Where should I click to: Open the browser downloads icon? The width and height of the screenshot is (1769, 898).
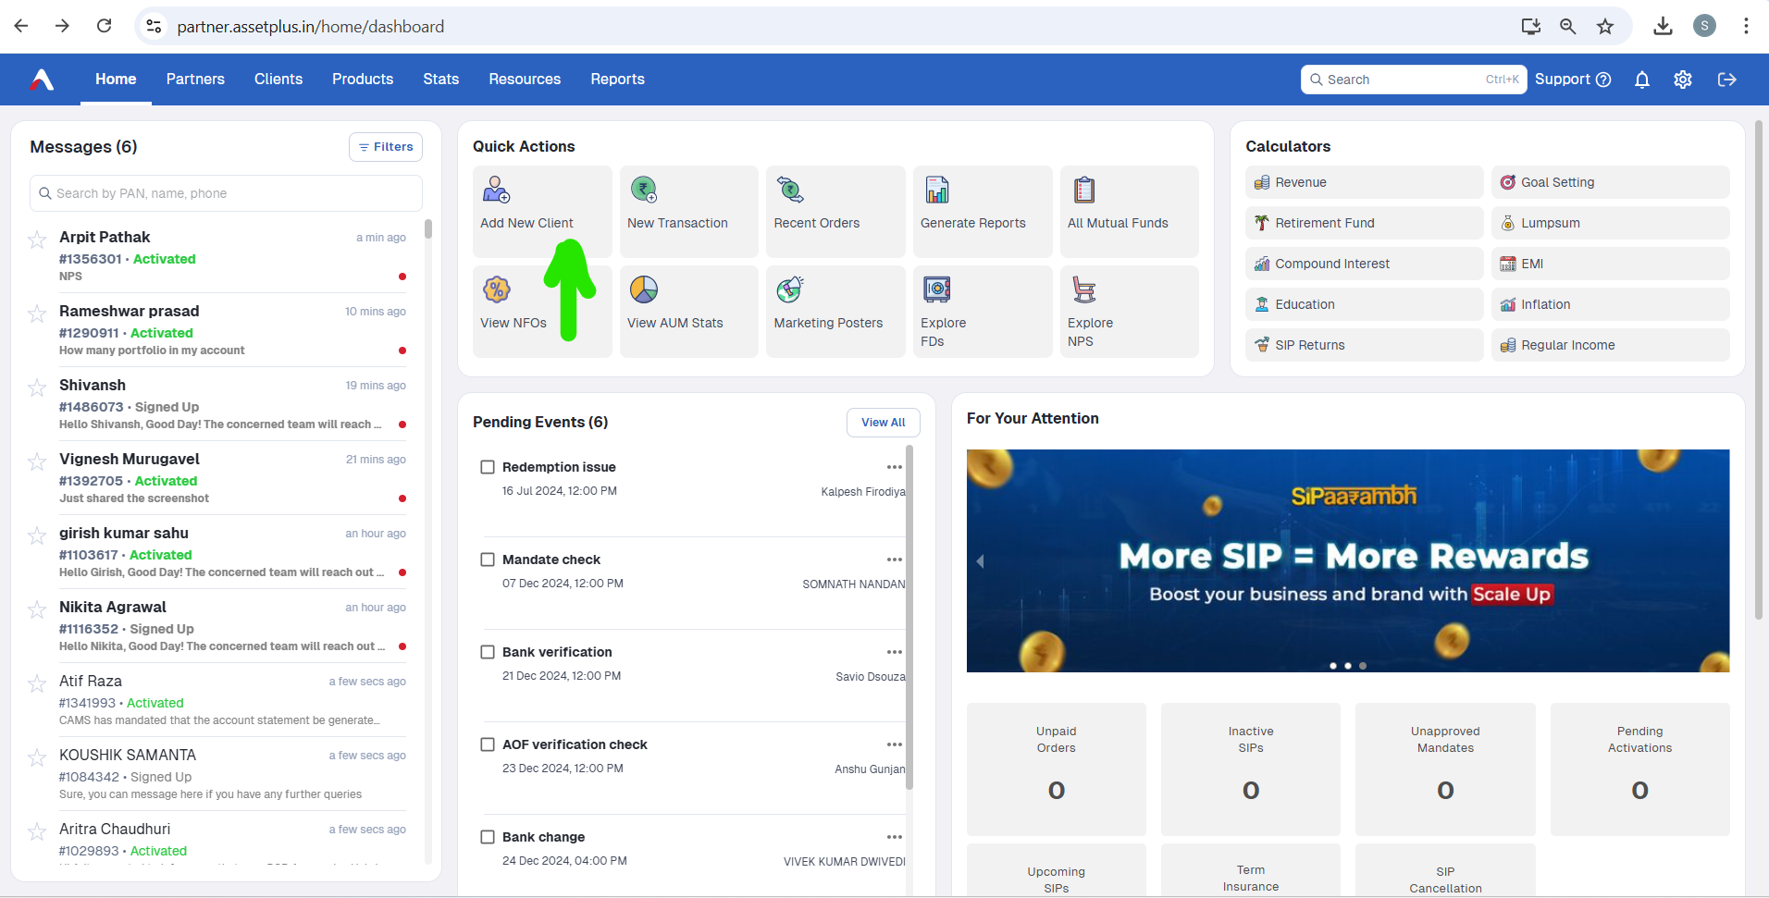click(x=1663, y=26)
